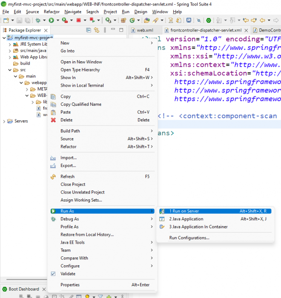Image resolution: width=281 pixels, height=298 pixels.
Task: Choose Restore from Local History...
Action: tap(103, 235)
